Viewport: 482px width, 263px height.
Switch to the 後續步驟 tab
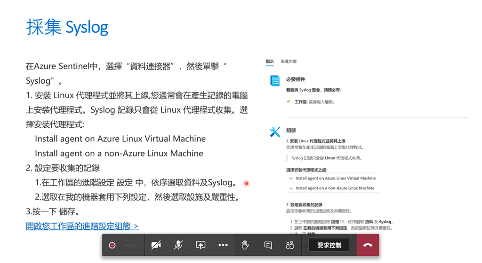click(289, 62)
